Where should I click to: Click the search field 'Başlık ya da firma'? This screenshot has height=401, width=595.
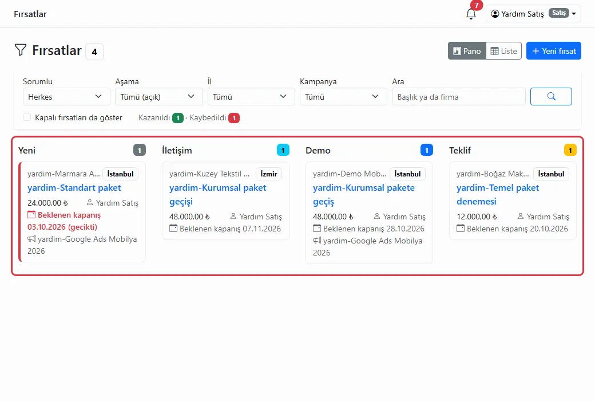click(x=458, y=97)
